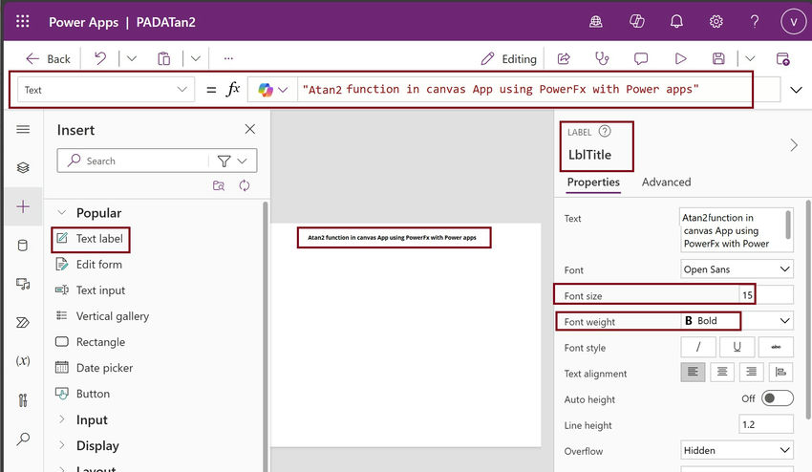Image resolution: width=812 pixels, height=472 pixels.
Task: Open the Font dropdown Open Sans
Action: (x=737, y=269)
